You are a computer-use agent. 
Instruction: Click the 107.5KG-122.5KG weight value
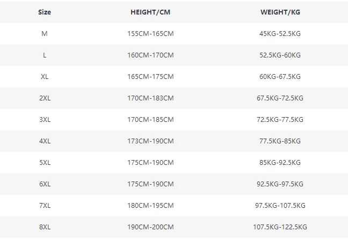(x=280, y=227)
